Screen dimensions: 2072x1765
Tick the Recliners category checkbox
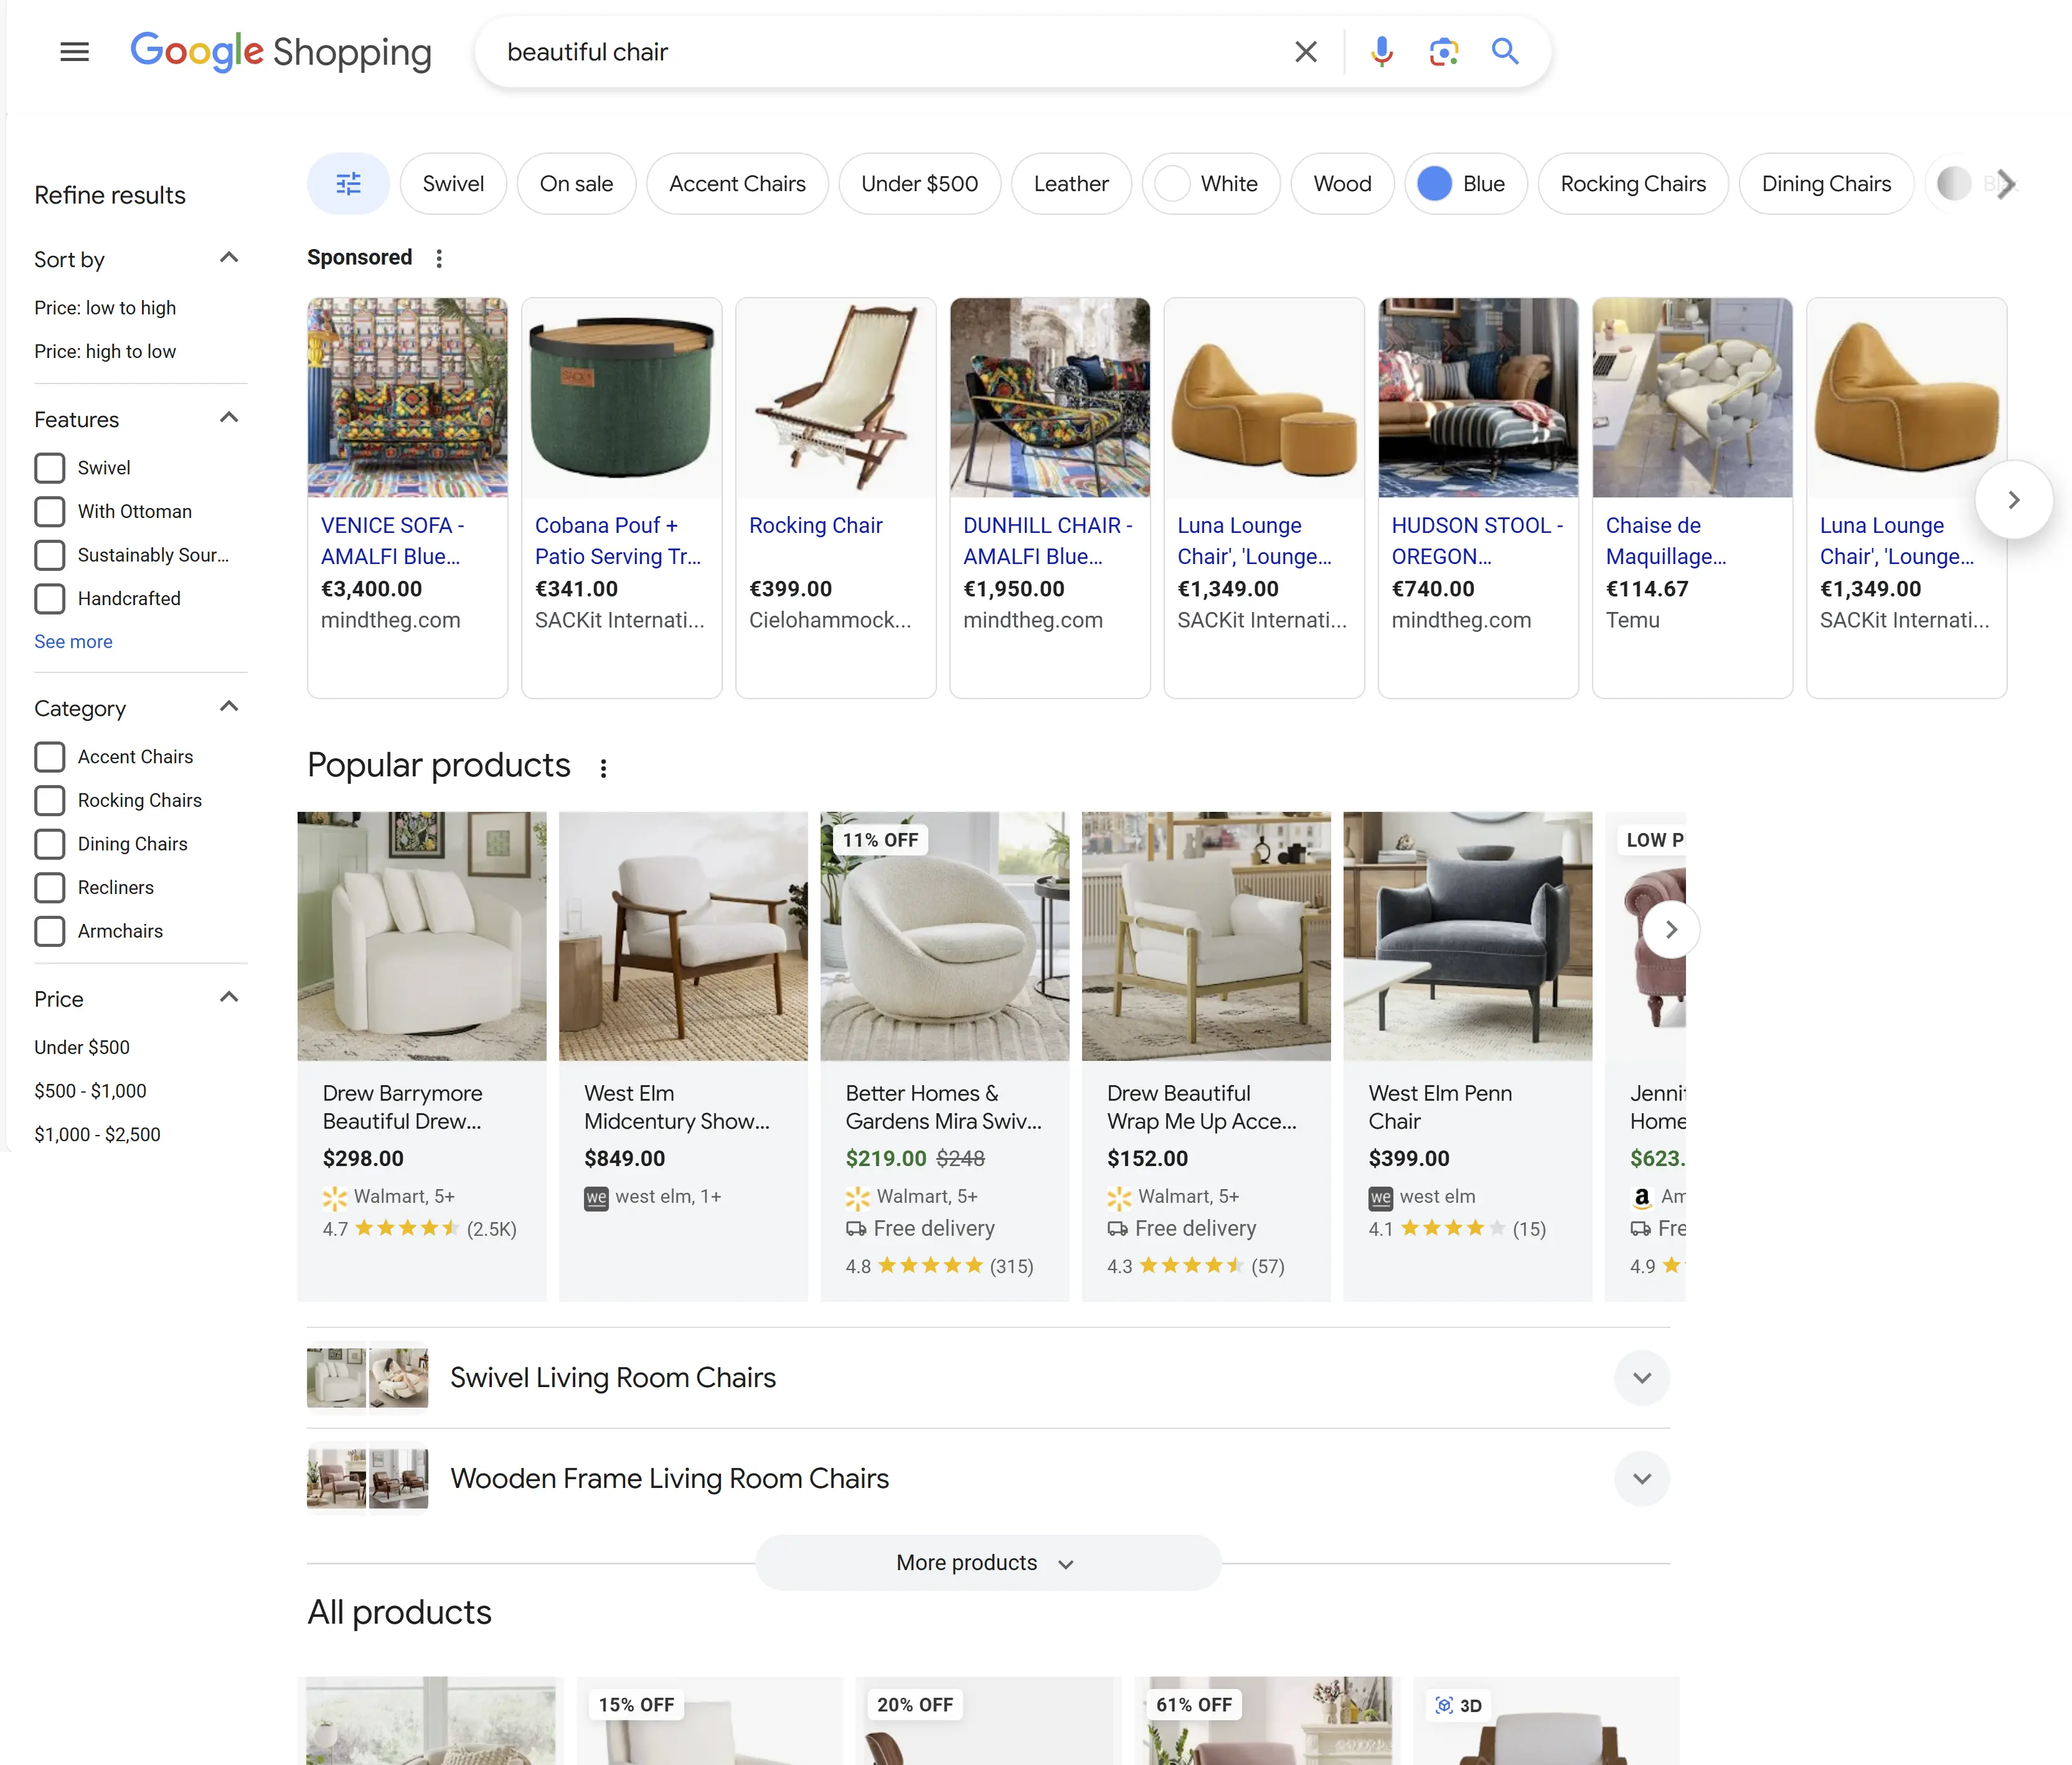[x=50, y=888]
